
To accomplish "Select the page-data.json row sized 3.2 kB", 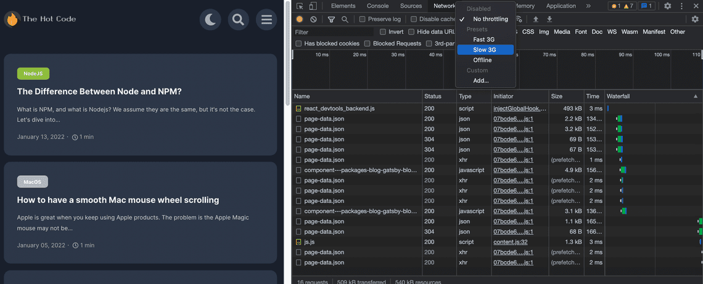I will pyautogui.click(x=497, y=129).
